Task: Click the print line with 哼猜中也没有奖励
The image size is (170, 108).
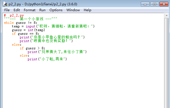Action: click(46, 41)
